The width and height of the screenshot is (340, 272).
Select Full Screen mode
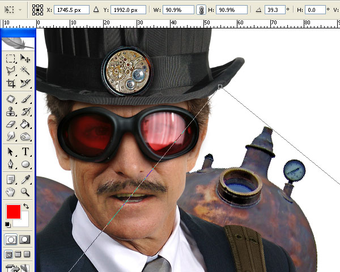pos(27,254)
